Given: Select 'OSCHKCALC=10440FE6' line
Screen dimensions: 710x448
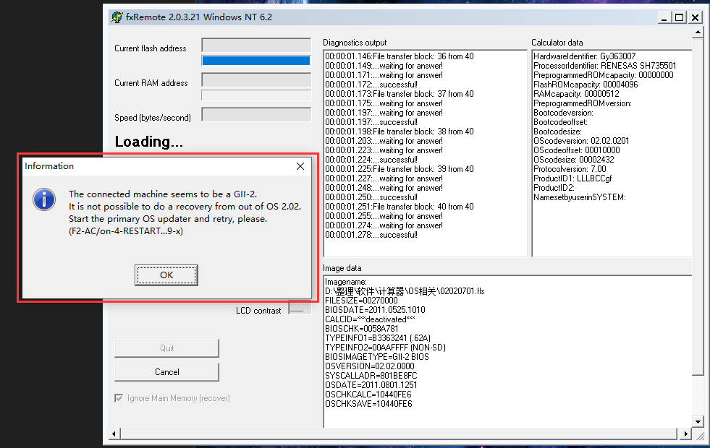Looking at the screenshot, I should pos(368,395).
